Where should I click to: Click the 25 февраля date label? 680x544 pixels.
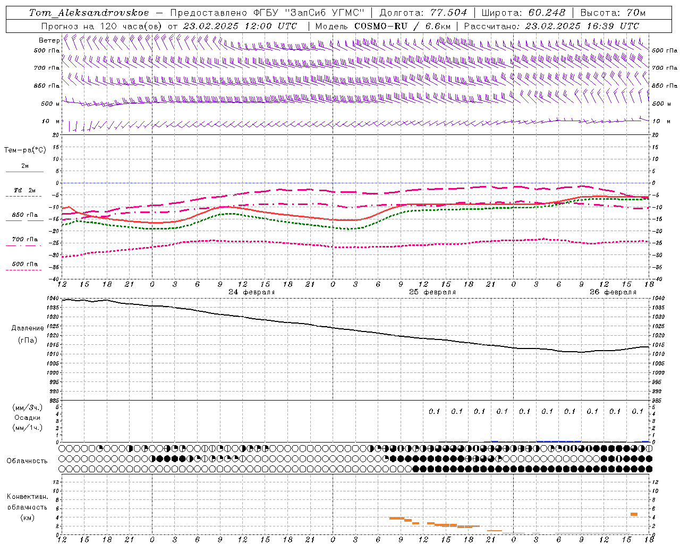pos(432,292)
